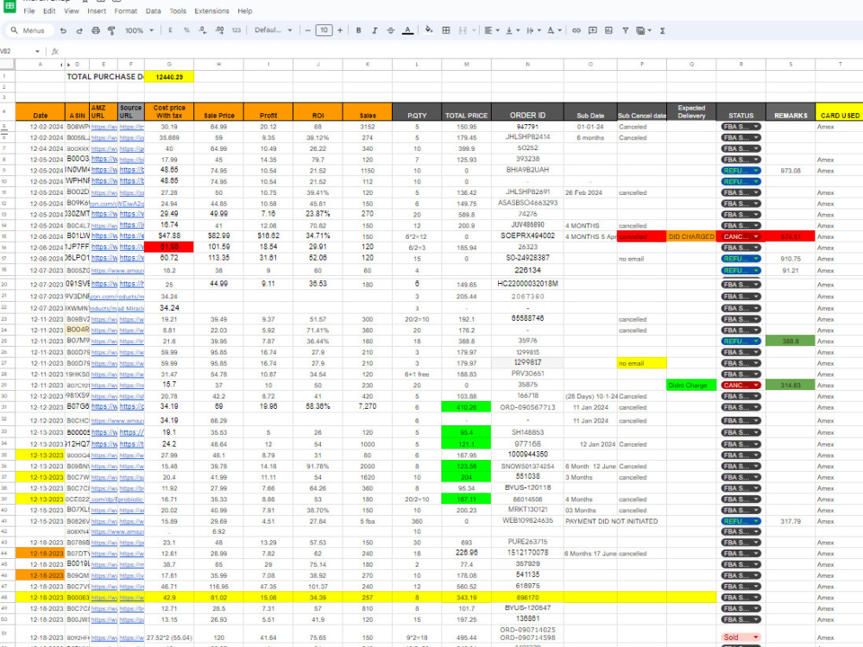Open the font family dropdown
The width and height of the screenshot is (863, 647).
coord(273,30)
